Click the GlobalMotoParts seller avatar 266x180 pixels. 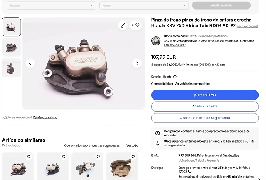pyautogui.click(x=156, y=41)
